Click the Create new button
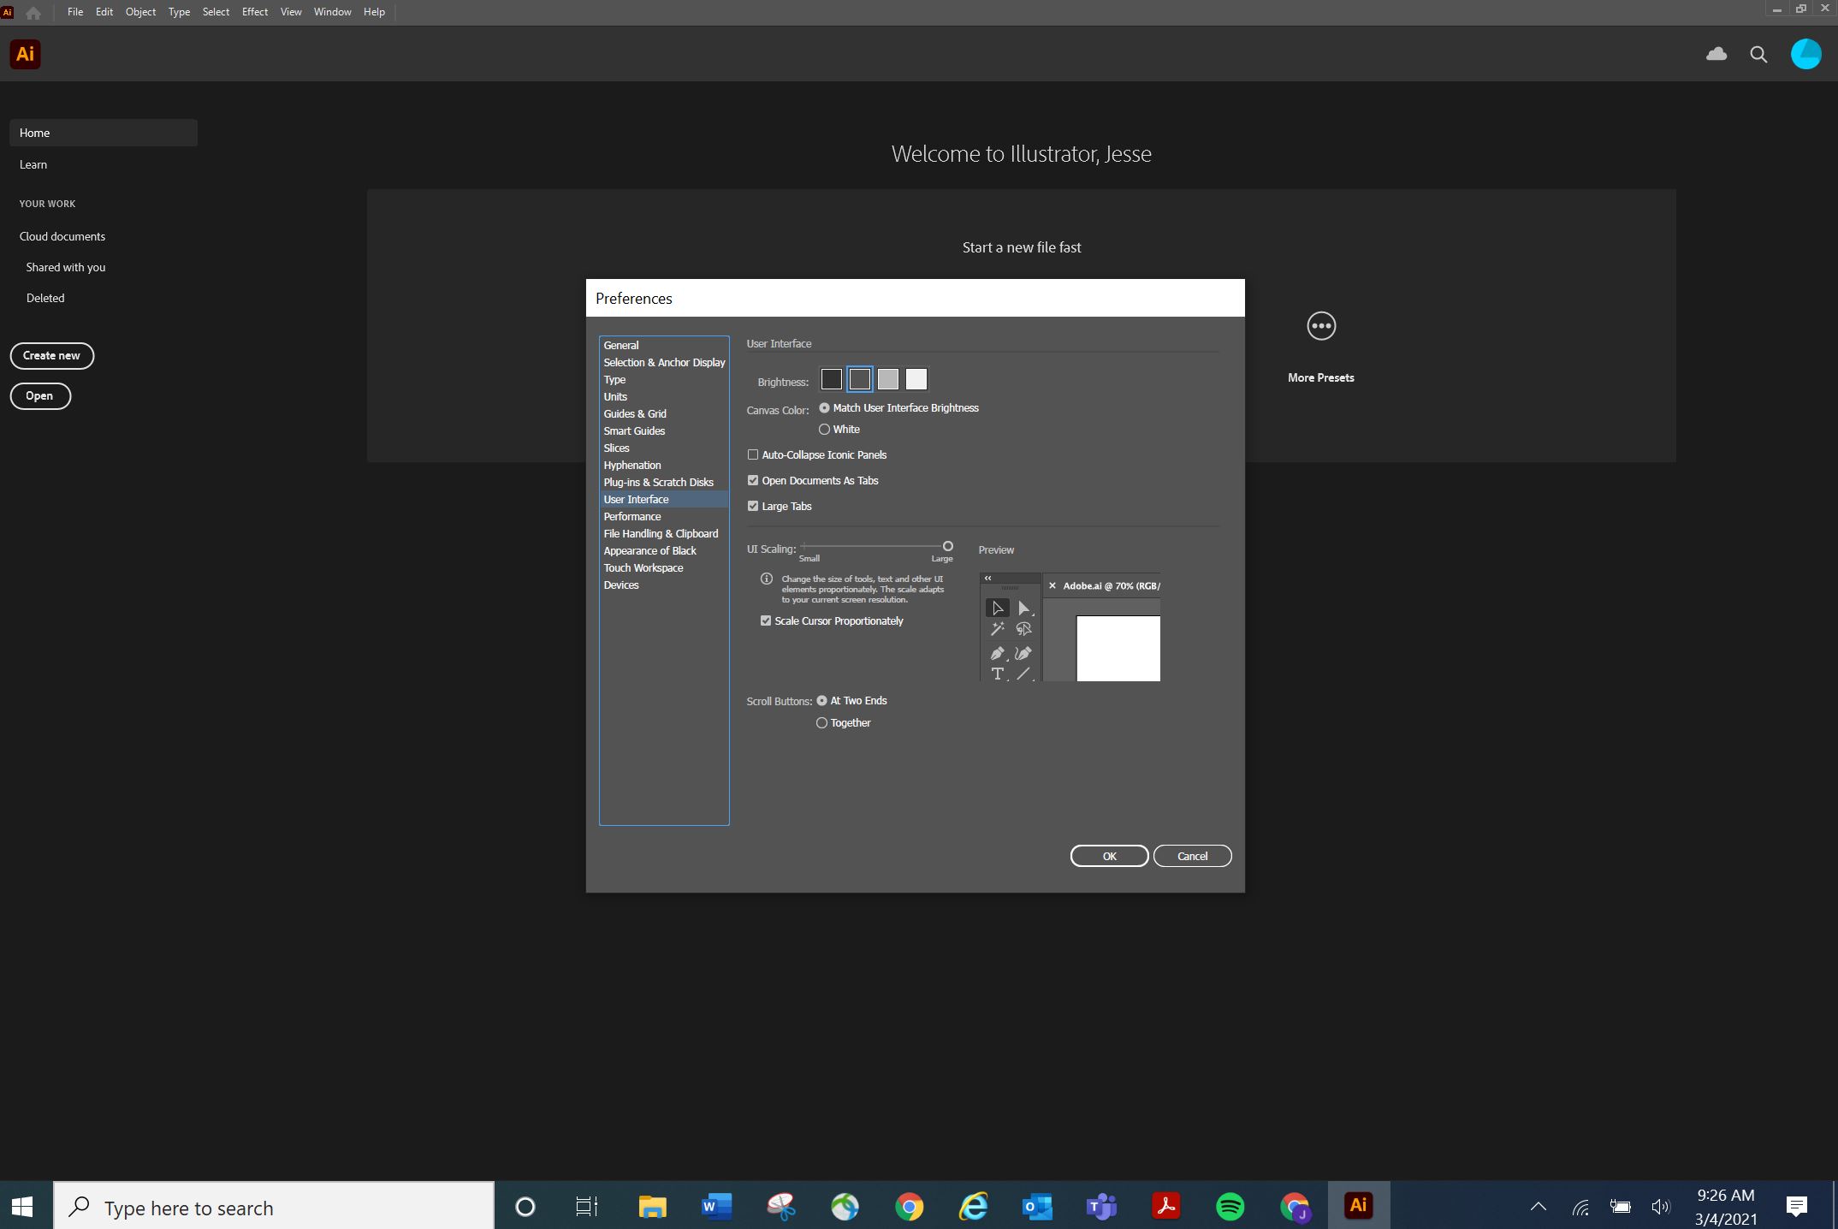Image resolution: width=1838 pixels, height=1229 pixels. [51, 355]
